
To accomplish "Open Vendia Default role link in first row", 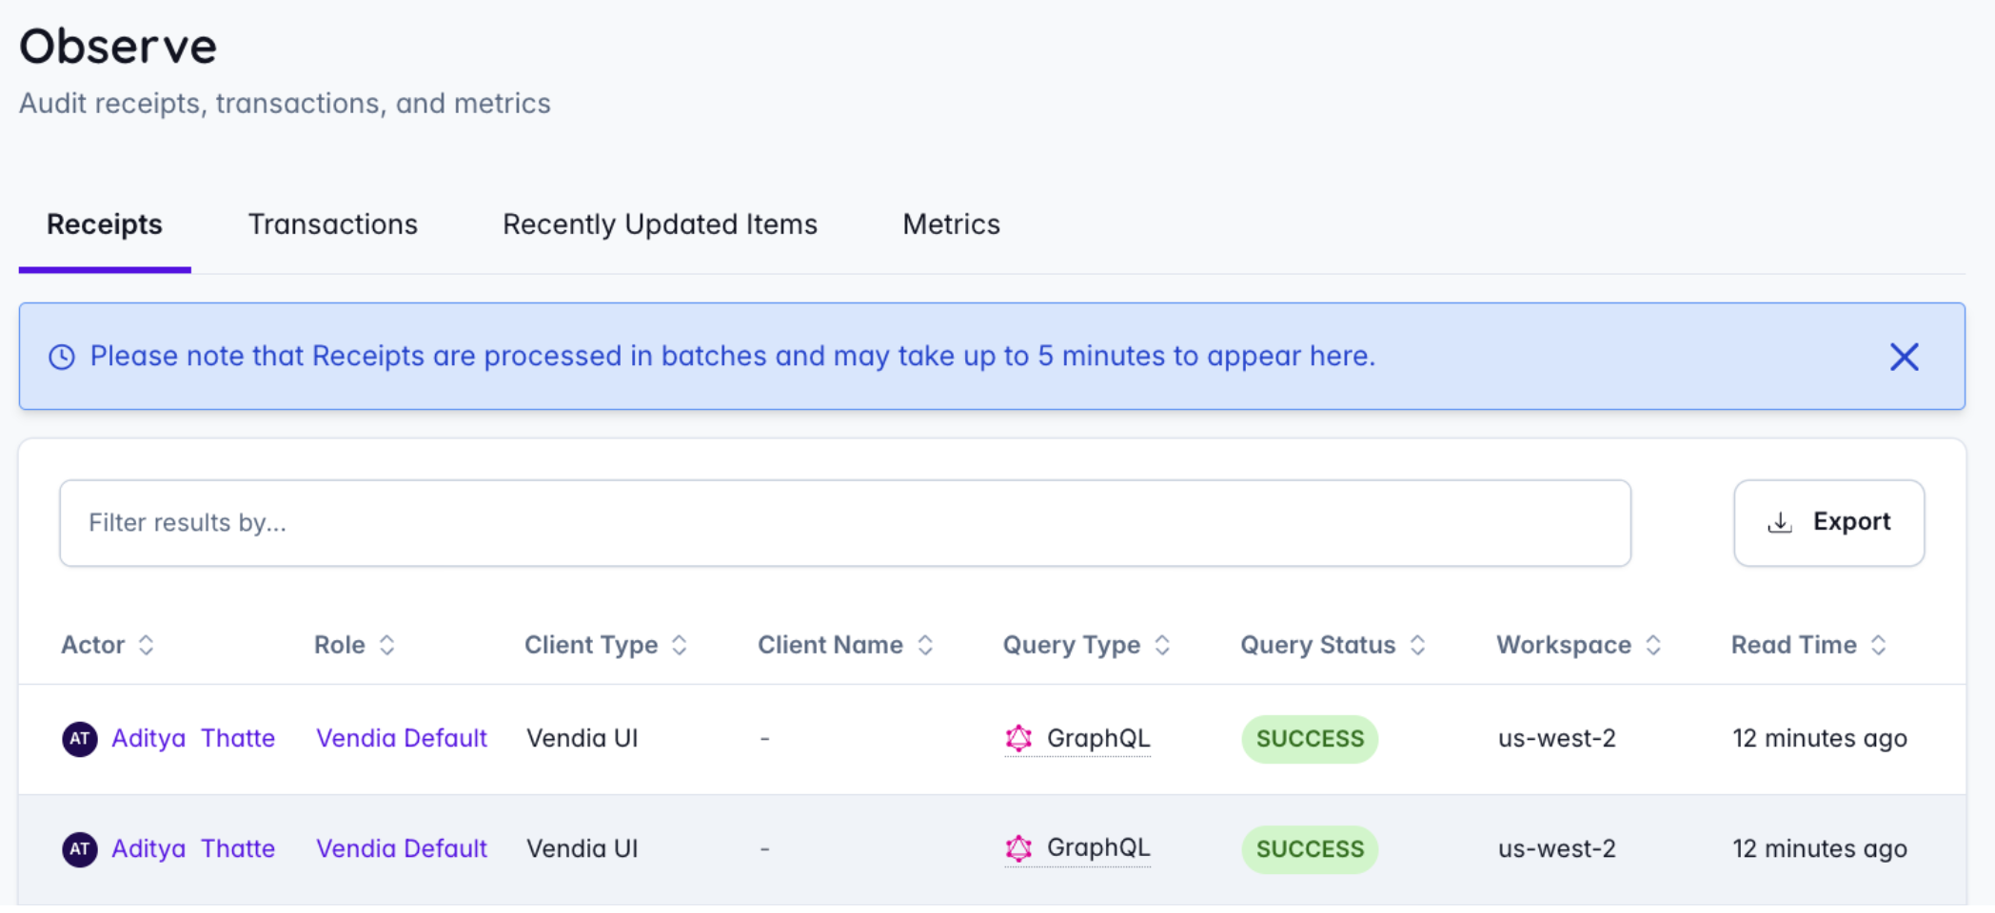I will pyautogui.click(x=401, y=738).
